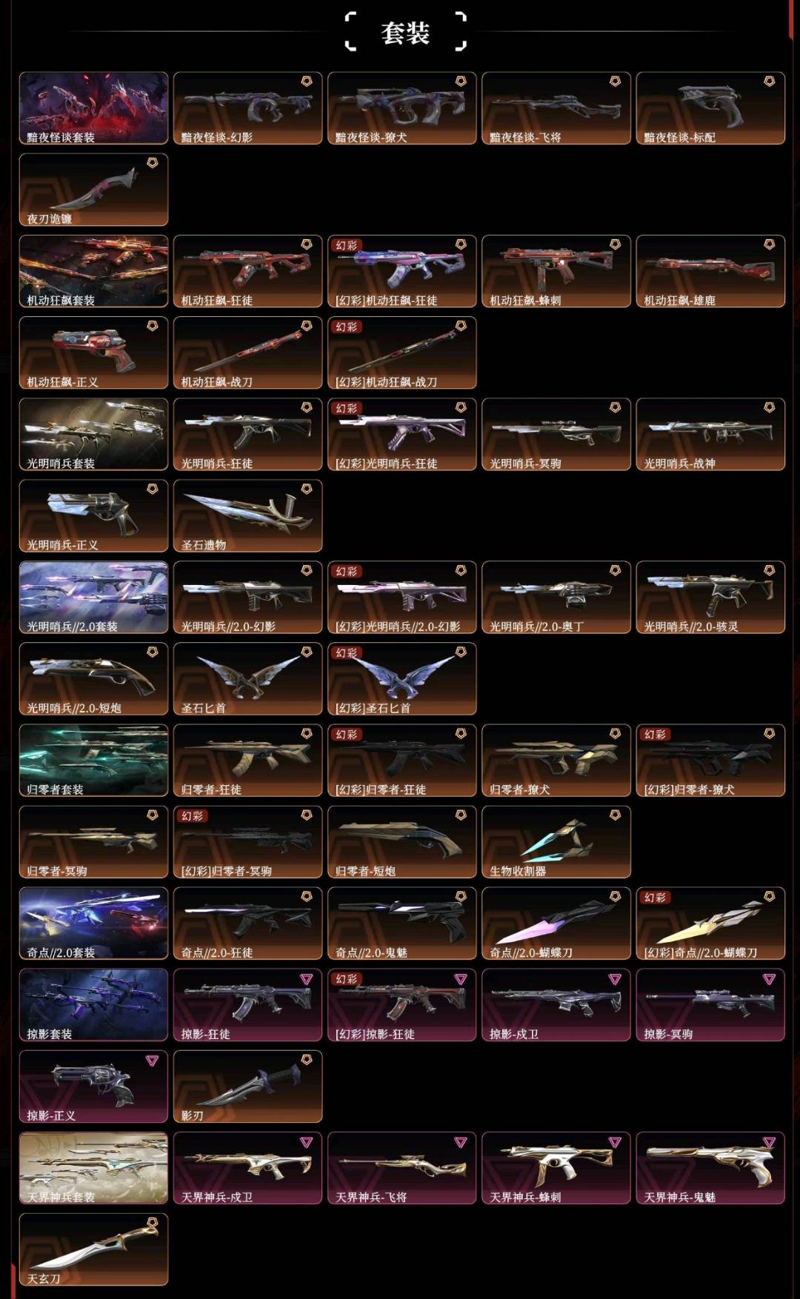Click the 套装 section header
This screenshot has width=800, height=1299.
[405, 33]
